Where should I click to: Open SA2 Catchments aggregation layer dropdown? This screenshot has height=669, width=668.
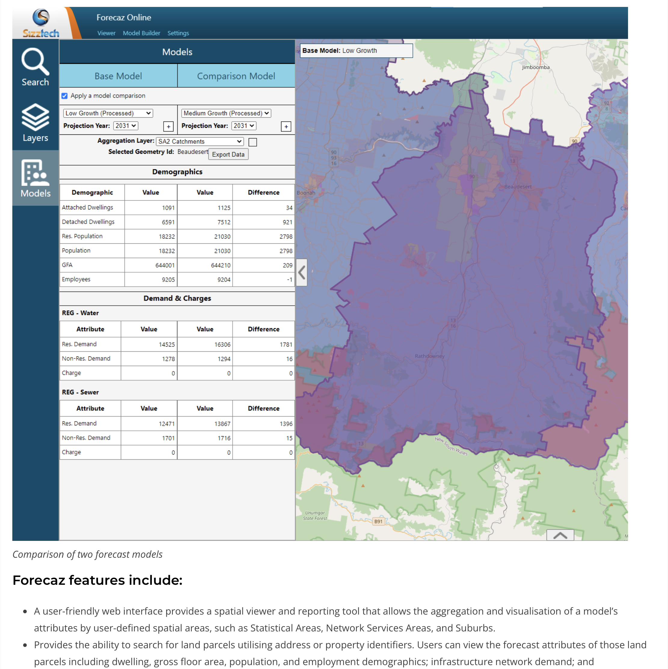point(200,141)
